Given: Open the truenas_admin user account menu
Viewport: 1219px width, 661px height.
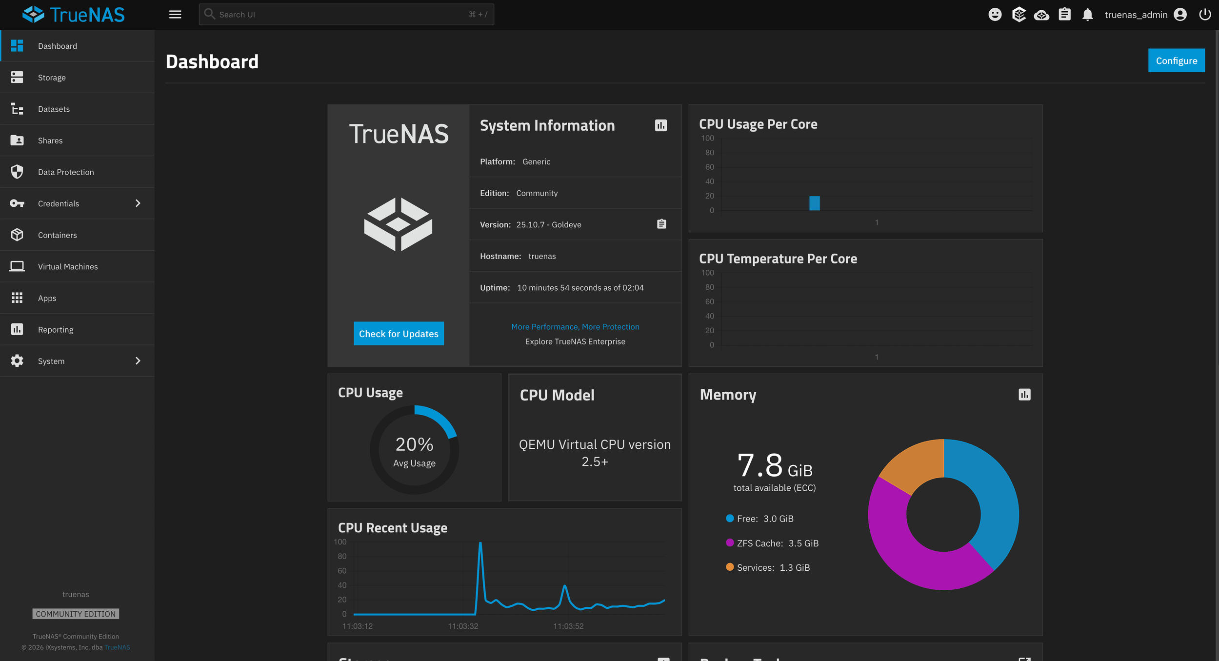Looking at the screenshot, I should [x=1145, y=15].
